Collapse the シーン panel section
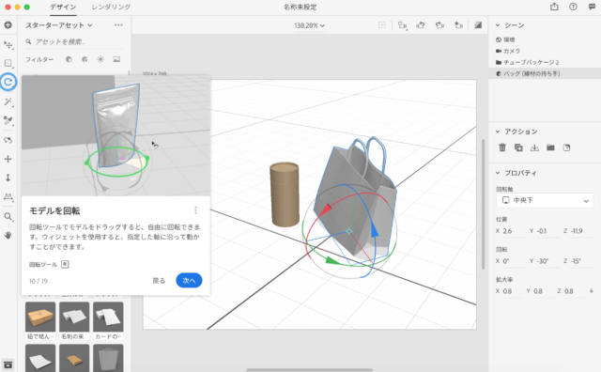This screenshot has width=601, height=372. click(498, 25)
